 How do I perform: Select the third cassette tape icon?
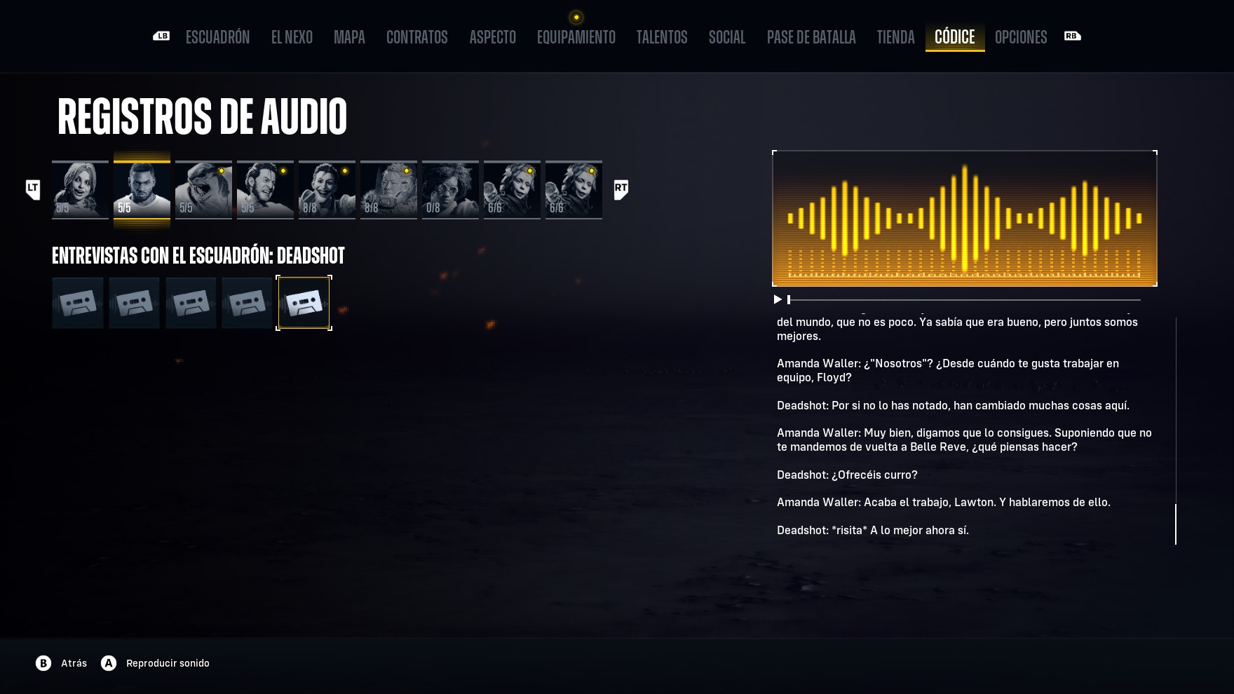coord(191,303)
